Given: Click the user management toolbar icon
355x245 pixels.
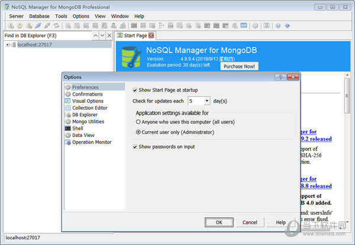Looking at the screenshot, I should pyautogui.click(x=114, y=26).
